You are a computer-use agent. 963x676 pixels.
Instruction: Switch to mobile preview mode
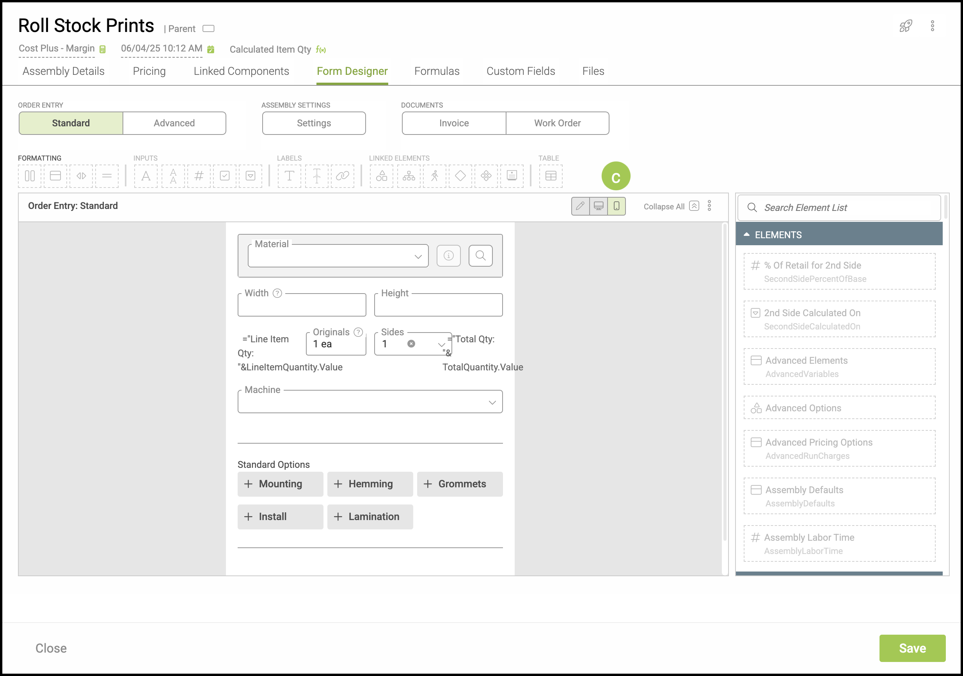616,206
